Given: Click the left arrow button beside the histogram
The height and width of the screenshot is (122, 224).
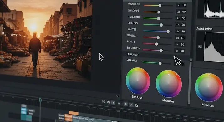Looking at the screenshot, I should click(200, 46).
